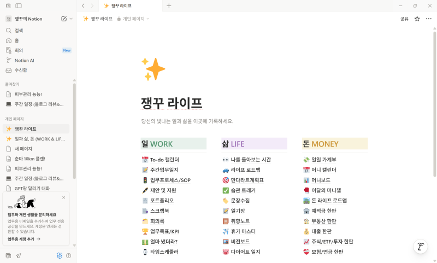Open 타임스케줄러 page
437x263 pixels.
coord(161,252)
